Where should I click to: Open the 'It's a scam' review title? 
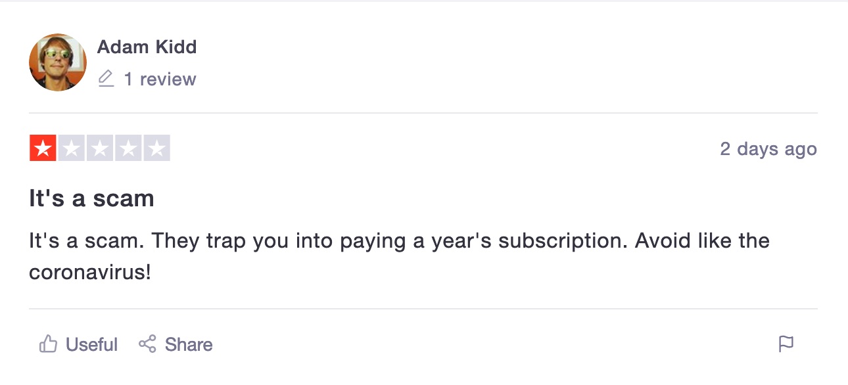pos(91,198)
